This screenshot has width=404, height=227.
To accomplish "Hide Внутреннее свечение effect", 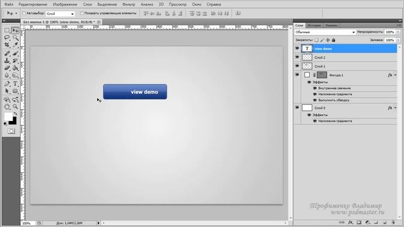I will (x=315, y=88).
